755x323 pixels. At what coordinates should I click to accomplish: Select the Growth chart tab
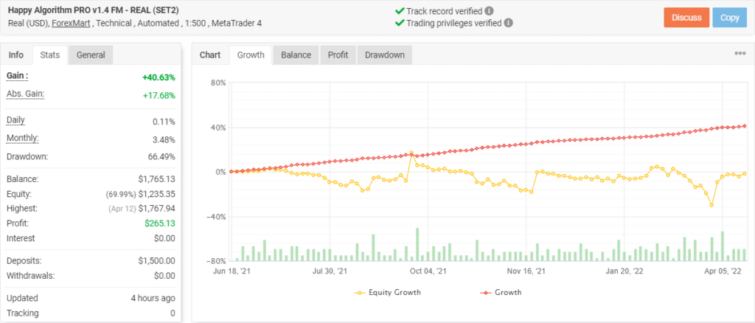pos(251,55)
